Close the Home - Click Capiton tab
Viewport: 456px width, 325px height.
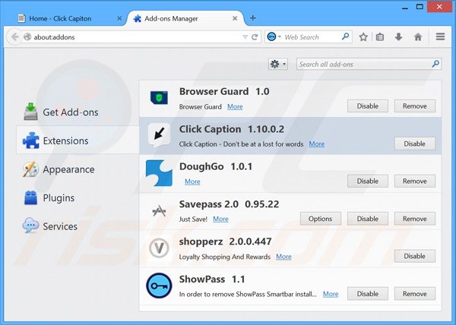click(x=119, y=18)
